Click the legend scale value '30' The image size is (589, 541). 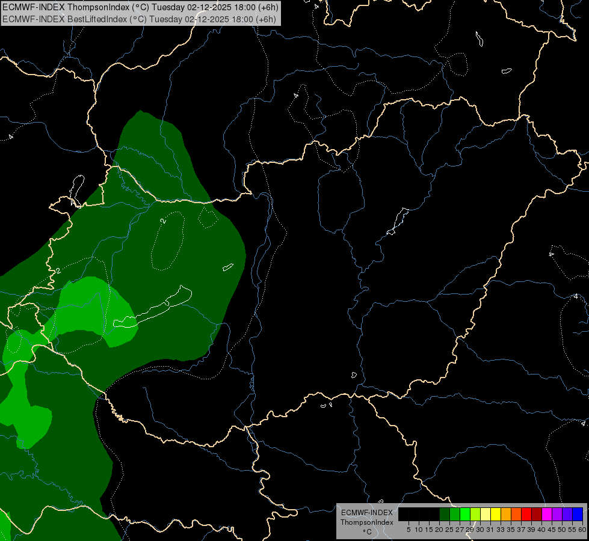pyautogui.click(x=480, y=530)
